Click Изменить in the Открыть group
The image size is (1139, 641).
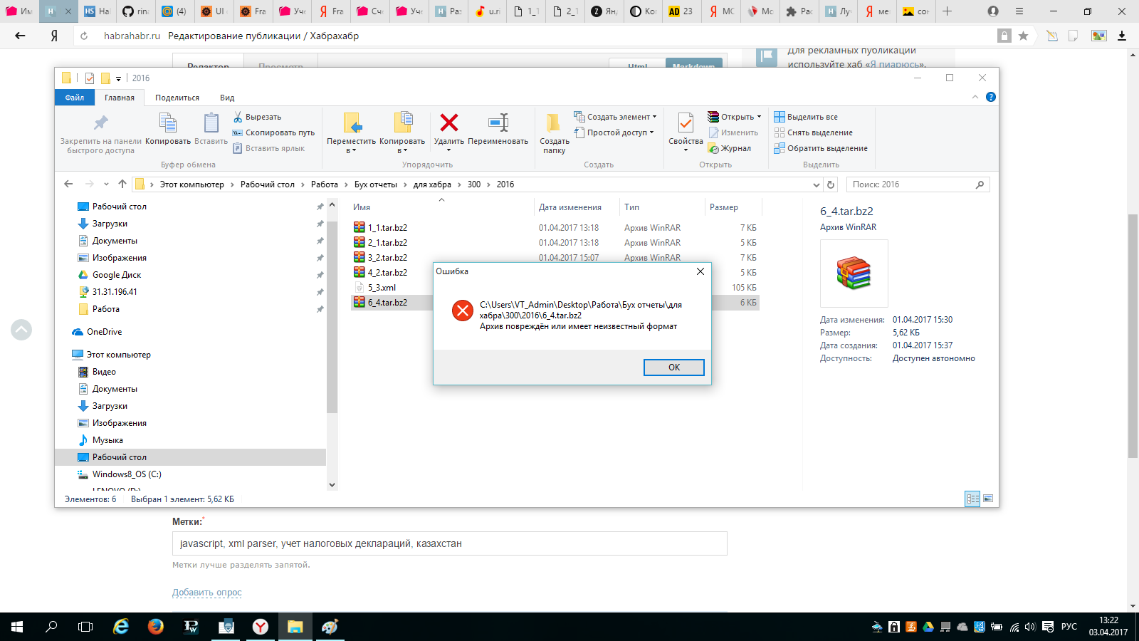point(733,132)
